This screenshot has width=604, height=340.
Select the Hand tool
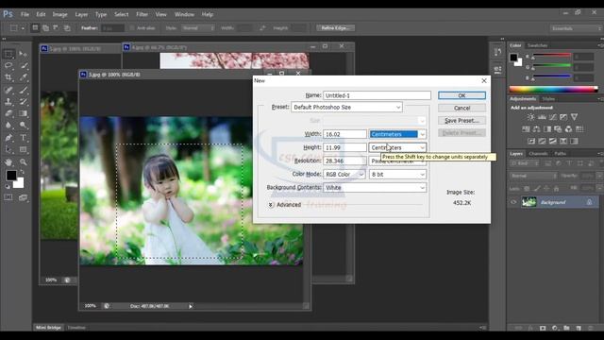coord(8,162)
